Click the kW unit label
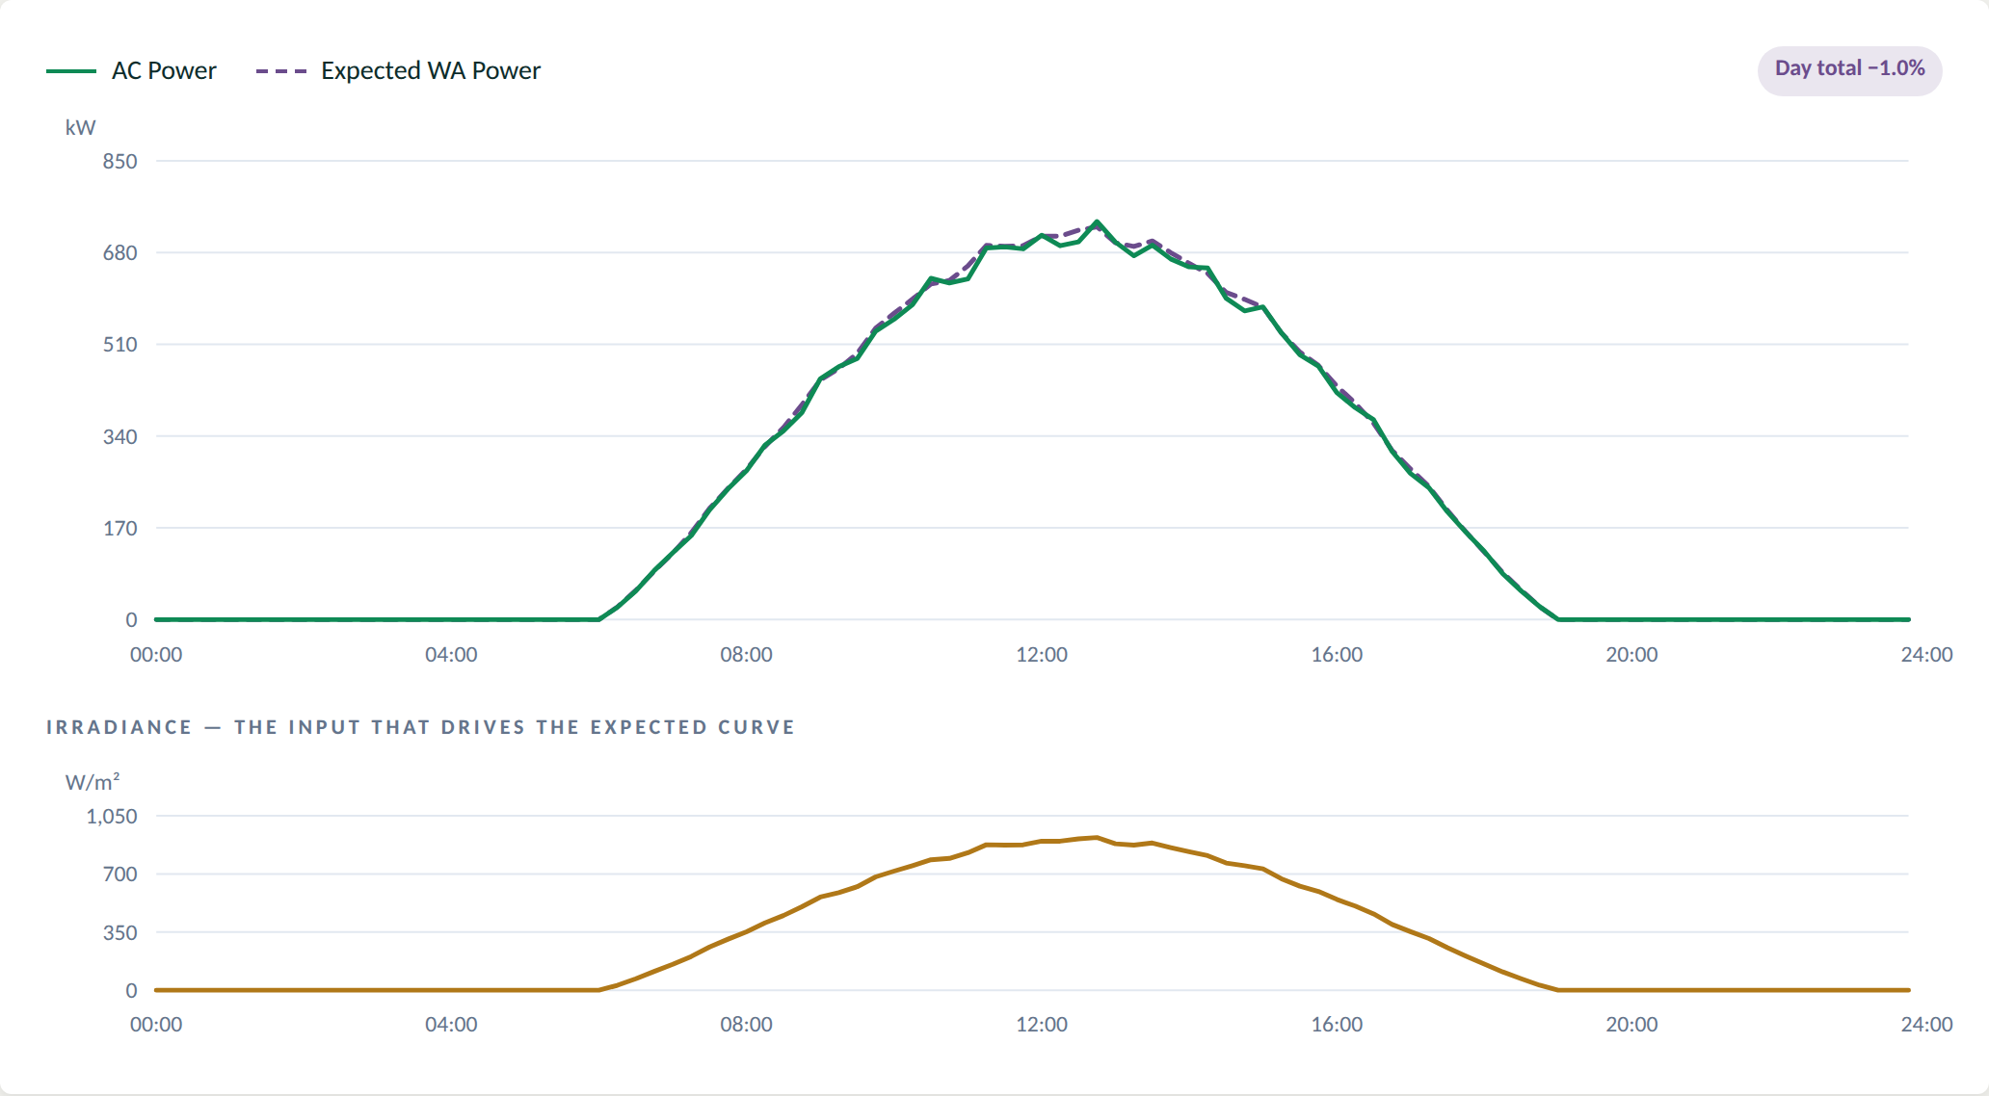Viewport: 1989px width, 1096px height. tap(81, 127)
